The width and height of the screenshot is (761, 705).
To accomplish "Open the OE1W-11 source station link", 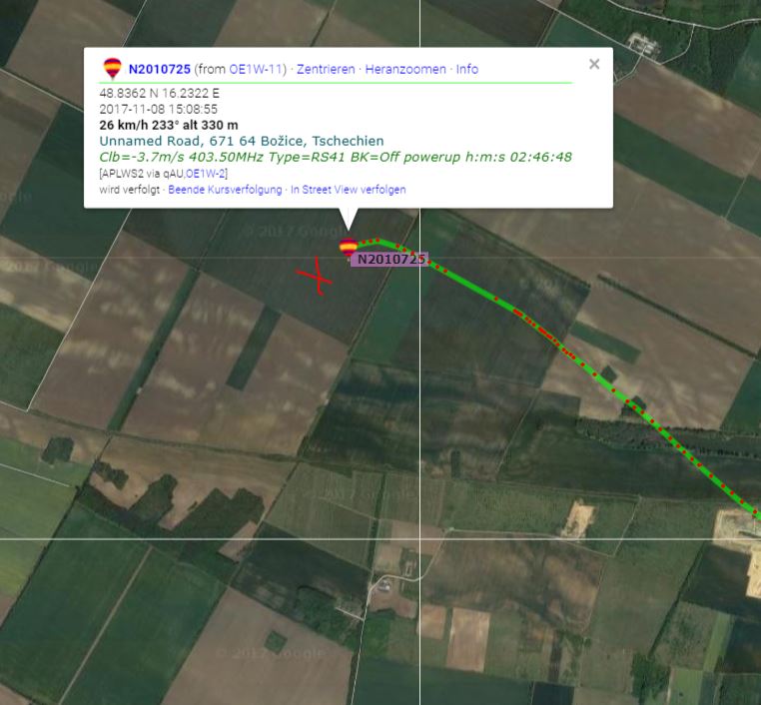I will click(256, 69).
